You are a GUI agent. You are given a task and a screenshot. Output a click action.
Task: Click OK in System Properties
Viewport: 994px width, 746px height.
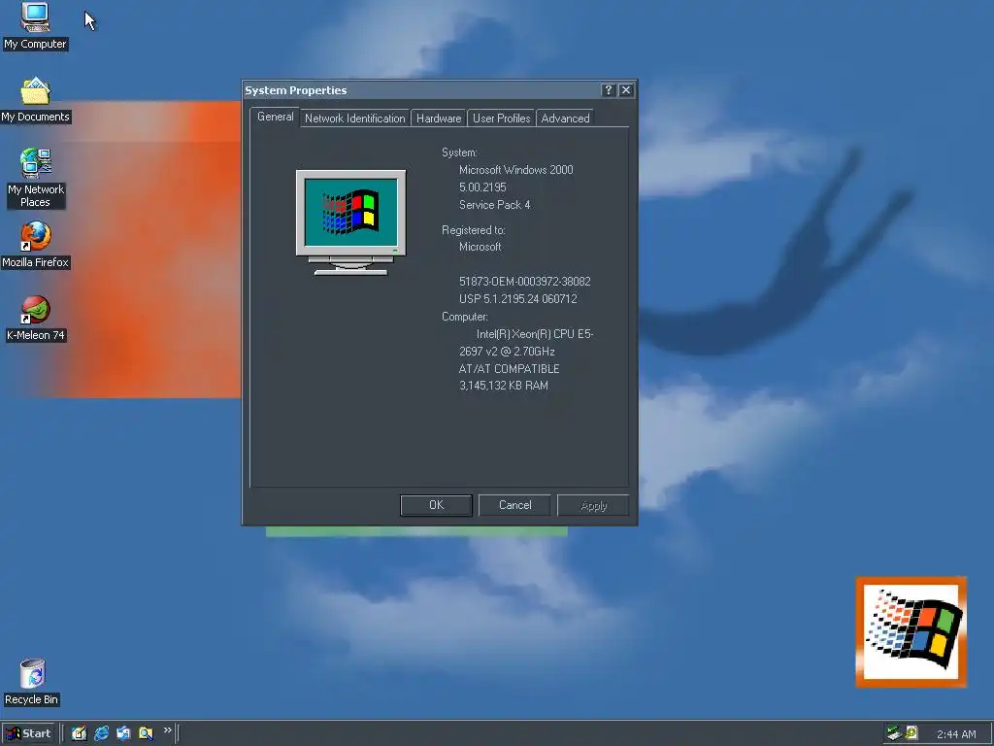pyautogui.click(x=436, y=505)
